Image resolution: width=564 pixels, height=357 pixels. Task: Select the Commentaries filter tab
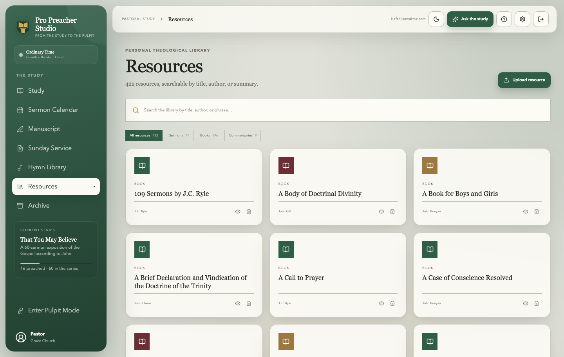(242, 135)
